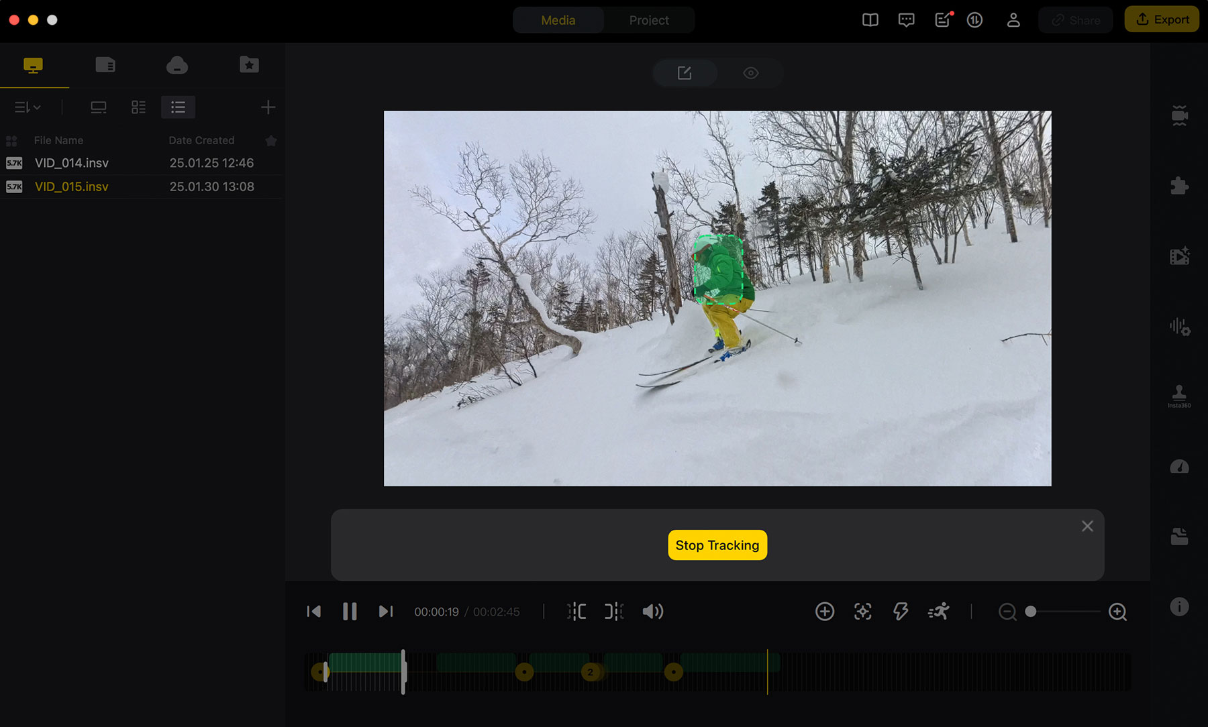Click the plugins puzzle icon in right sidebar
This screenshot has width=1208, height=727.
coord(1179,185)
